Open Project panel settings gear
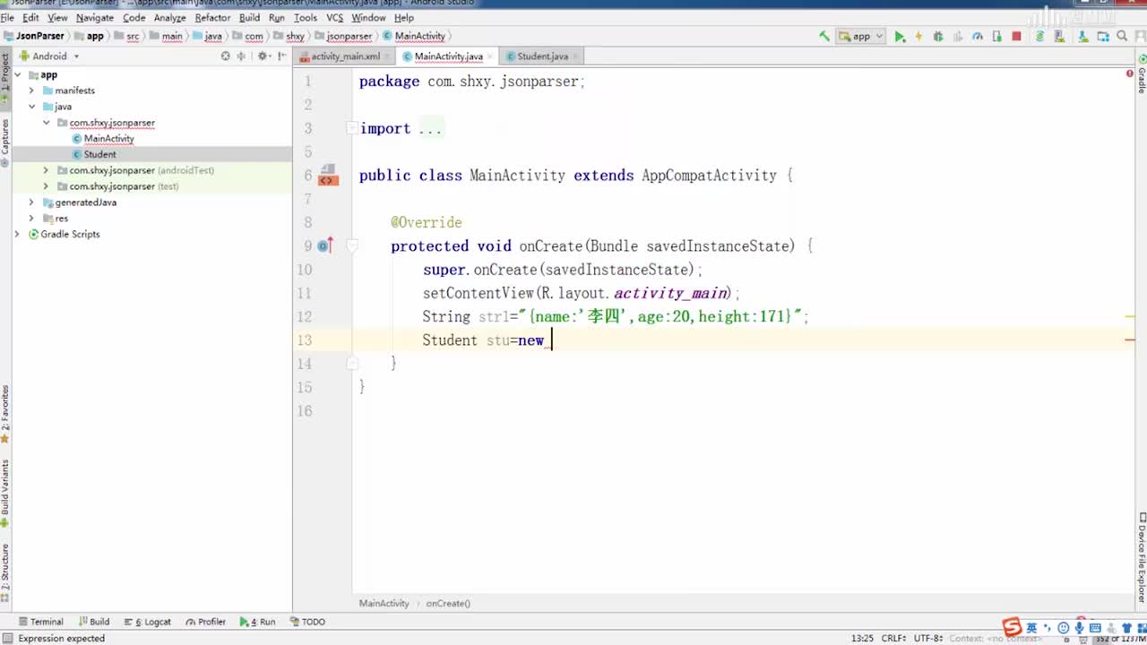The width and height of the screenshot is (1147, 645). coord(263,56)
